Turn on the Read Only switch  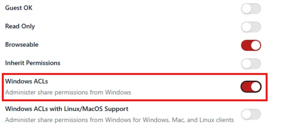[251, 27]
